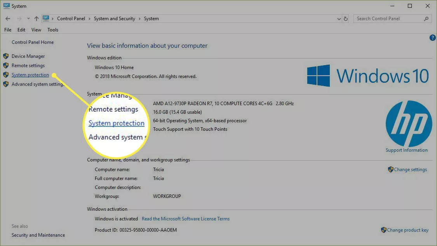
Task: Go up one level with Up arrow
Action: (37, 19)
